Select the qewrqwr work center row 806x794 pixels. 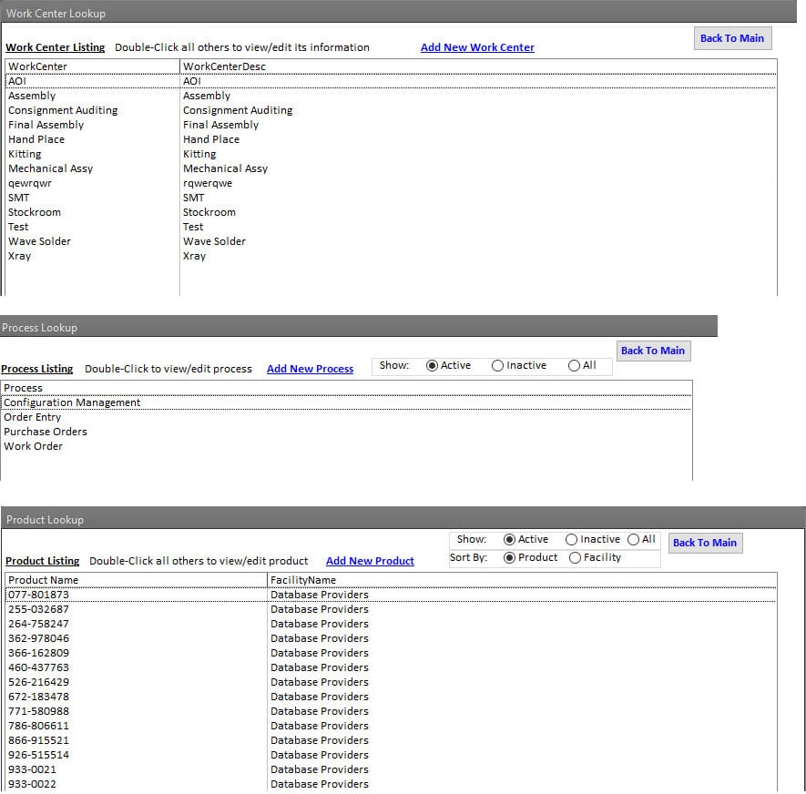(x=391, y=183)
